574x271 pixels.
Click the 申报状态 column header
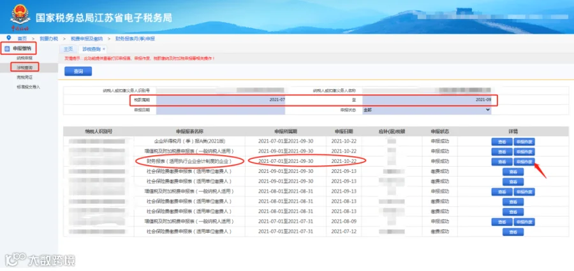[x=439, y=131]
